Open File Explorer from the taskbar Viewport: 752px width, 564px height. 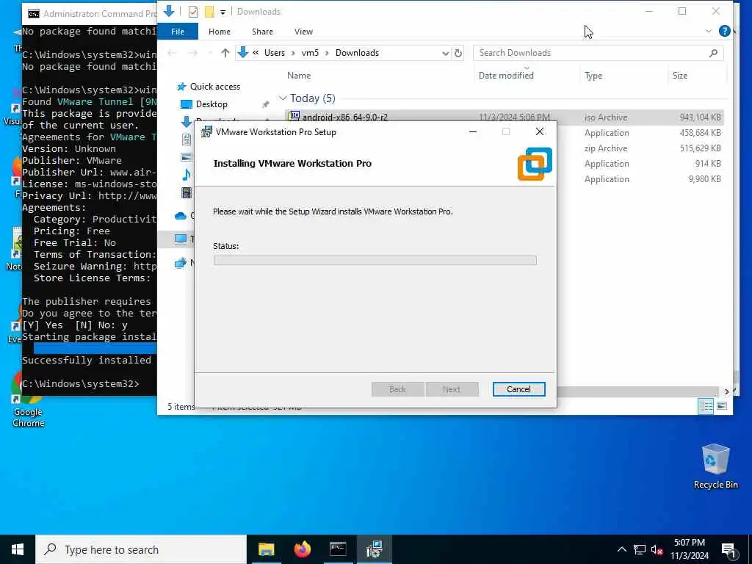[266, 549]
